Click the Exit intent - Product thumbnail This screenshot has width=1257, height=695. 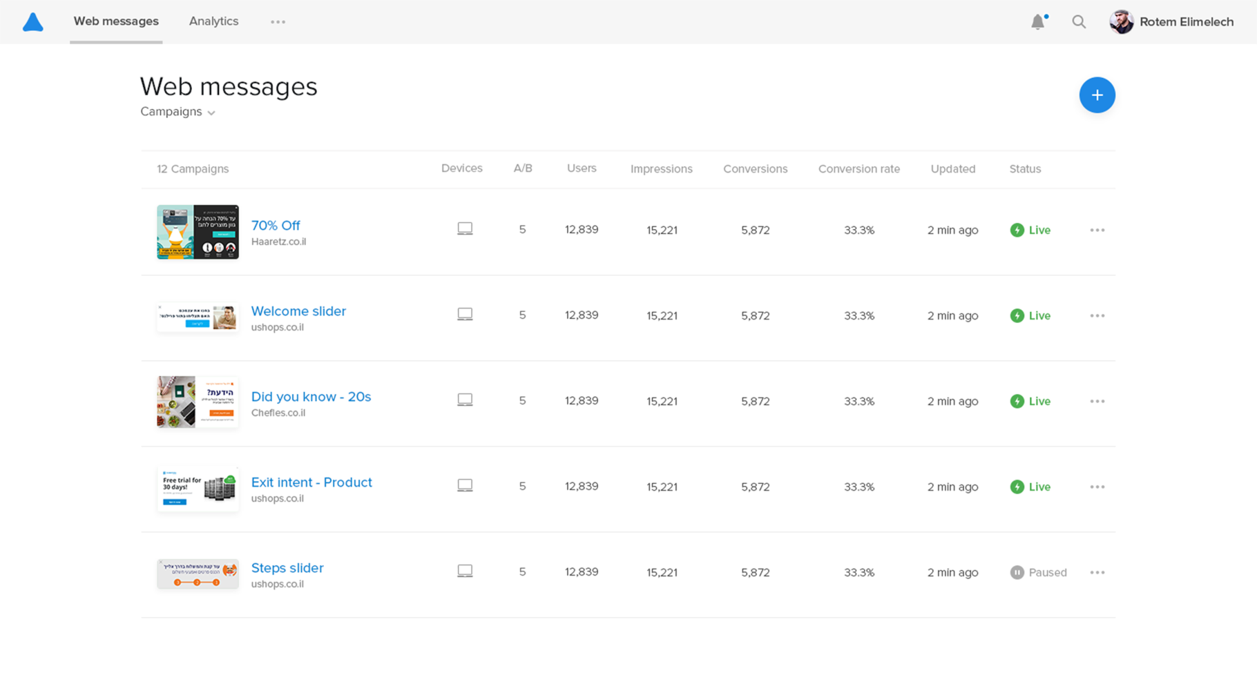pos(198,489)
